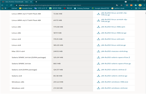The height and width of the screenshot is (95, 146).
Task: Click the download icon for solaris-sparcv9.tar.Z
Action: pyautogui.click(x=98, y=57)
